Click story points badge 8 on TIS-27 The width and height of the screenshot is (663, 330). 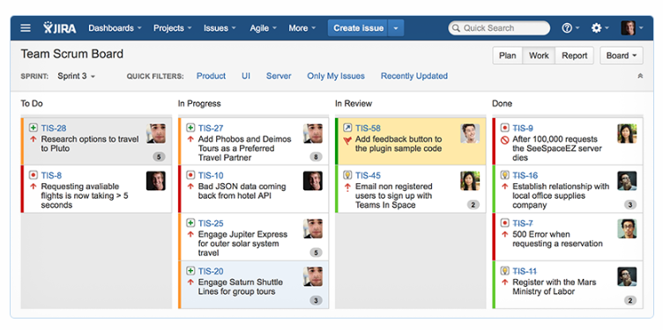[x=316, y=158]
